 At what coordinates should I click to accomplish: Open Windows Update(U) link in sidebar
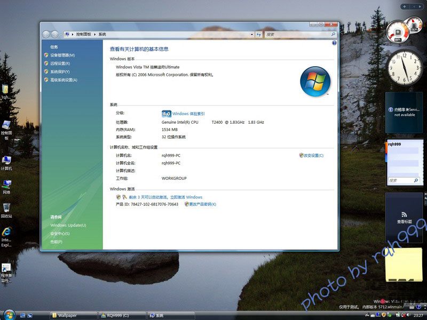pyautogui.click(x=68, y=225)
